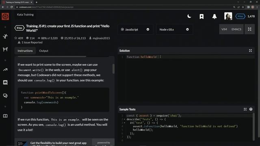Image resolution: width=260 pixels, height=146 pixels.
Task: Open notifications bell
Action: (x=214, y=16)
